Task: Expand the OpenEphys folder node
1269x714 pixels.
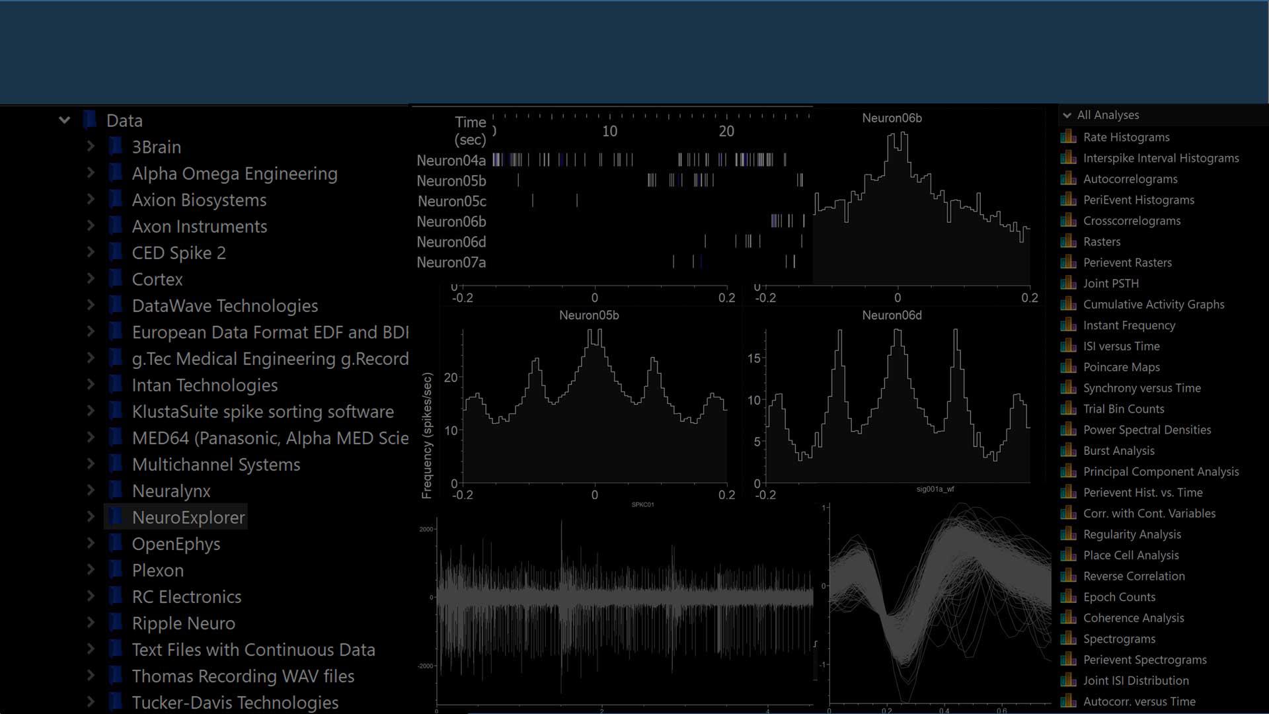Action: tap(91, 543)
